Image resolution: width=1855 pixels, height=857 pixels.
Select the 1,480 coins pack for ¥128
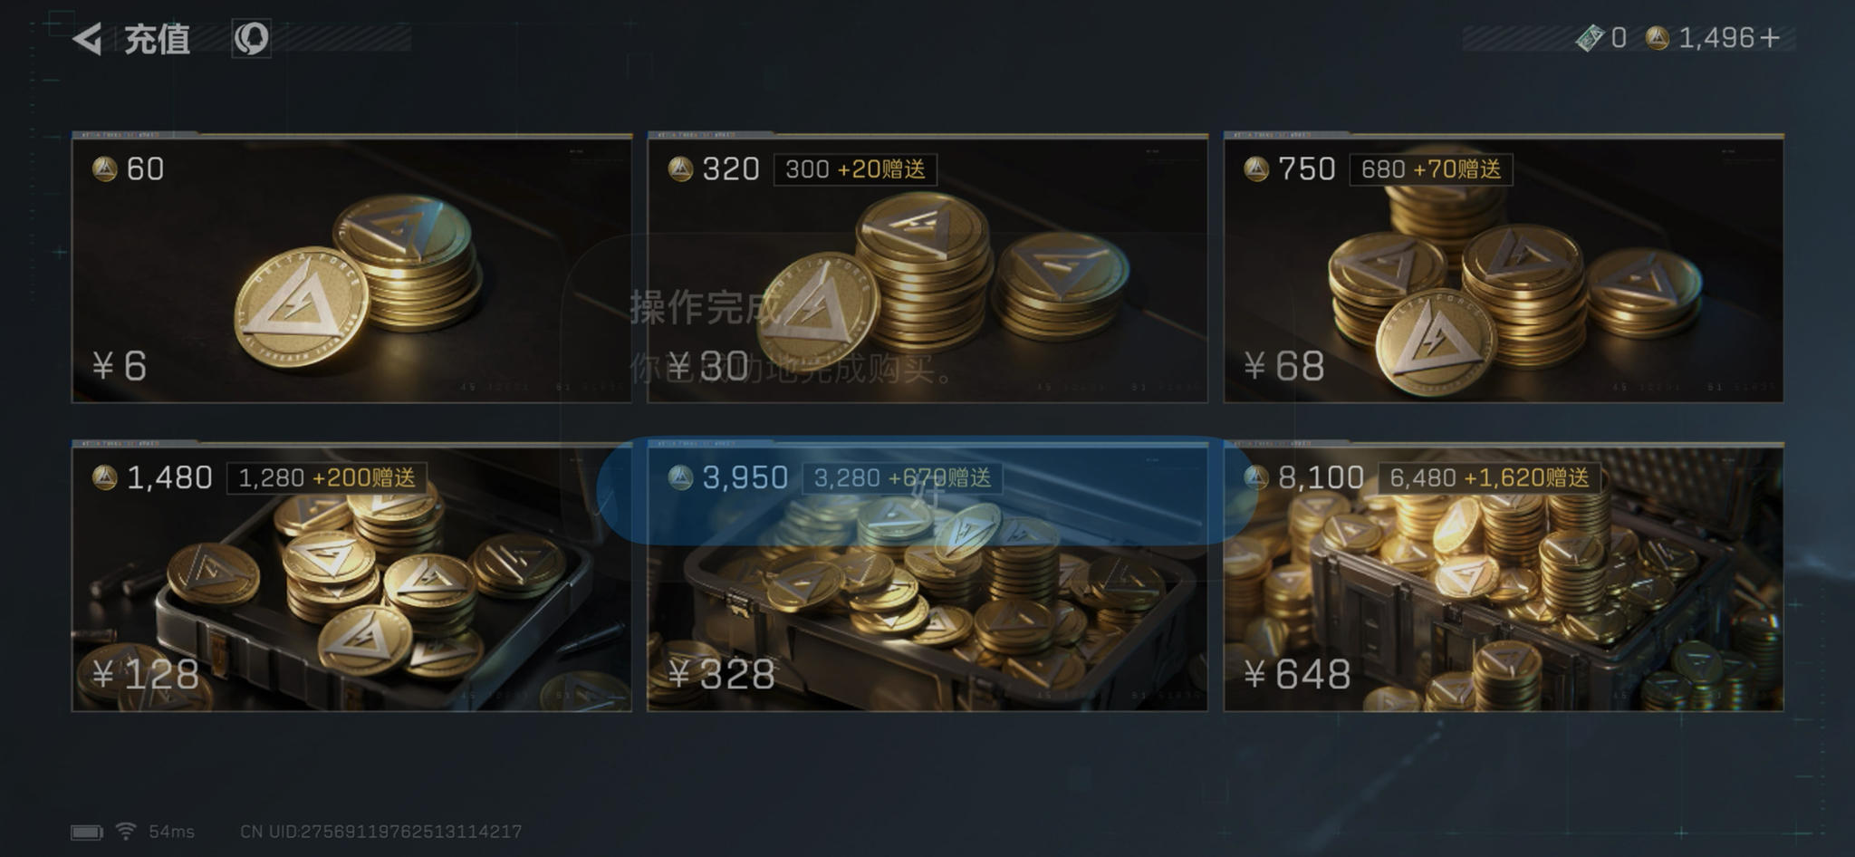coord(351,576)
